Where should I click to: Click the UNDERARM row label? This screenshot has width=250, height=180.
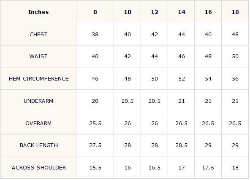pos(38,101)
